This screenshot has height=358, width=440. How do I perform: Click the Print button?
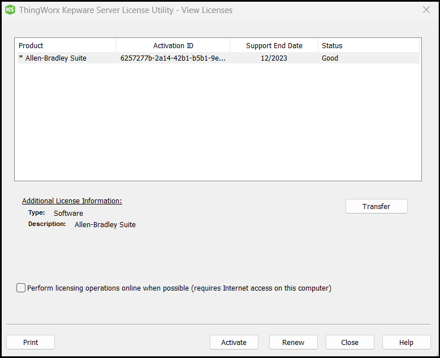[x=31, y=342]
